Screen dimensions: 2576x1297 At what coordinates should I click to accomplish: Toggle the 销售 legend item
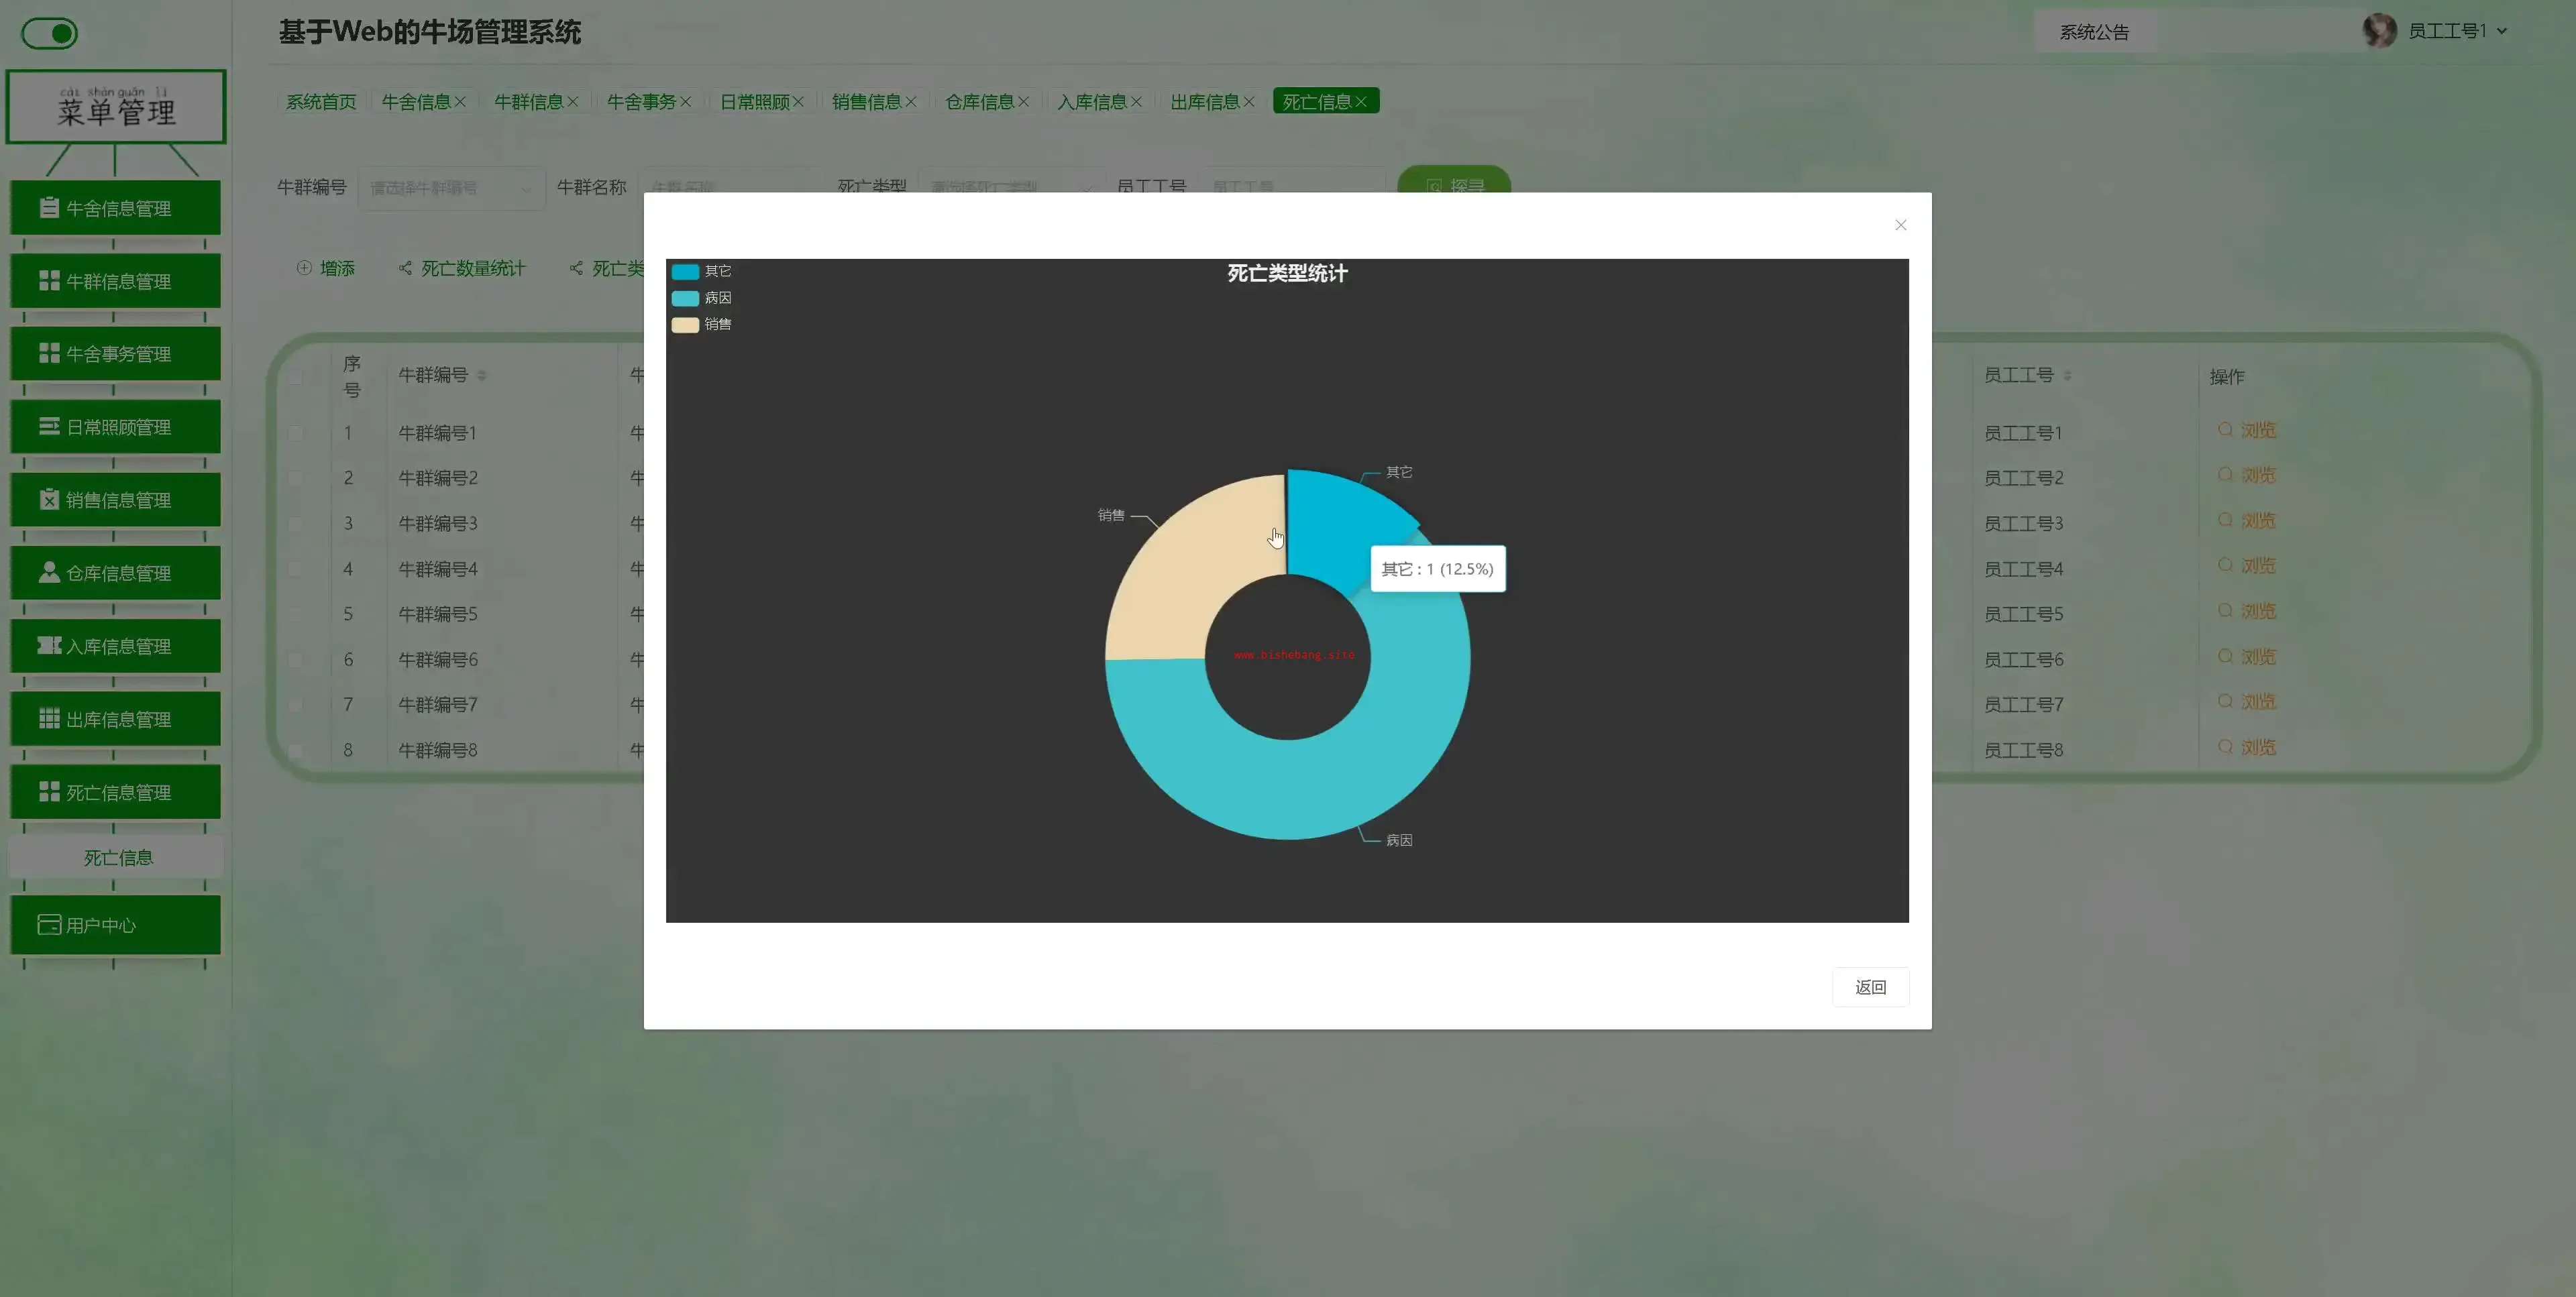tap(702, 324)
